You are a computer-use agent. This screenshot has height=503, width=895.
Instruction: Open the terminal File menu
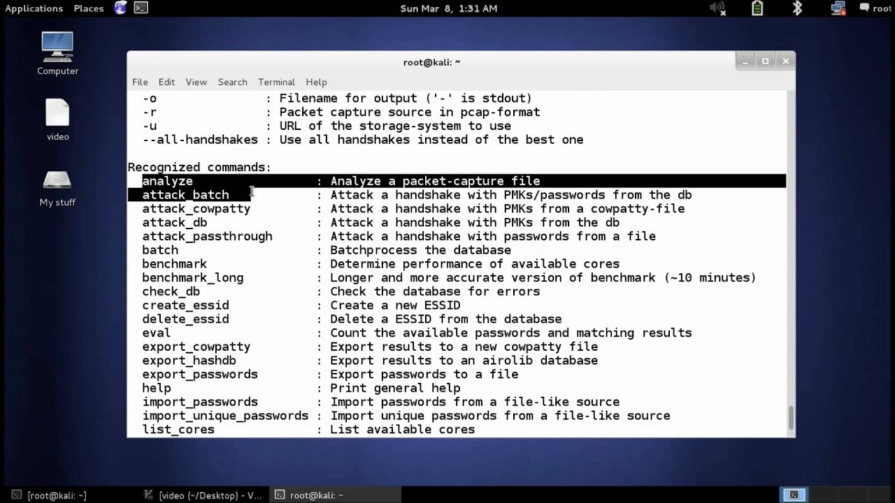tap(140, 82)
